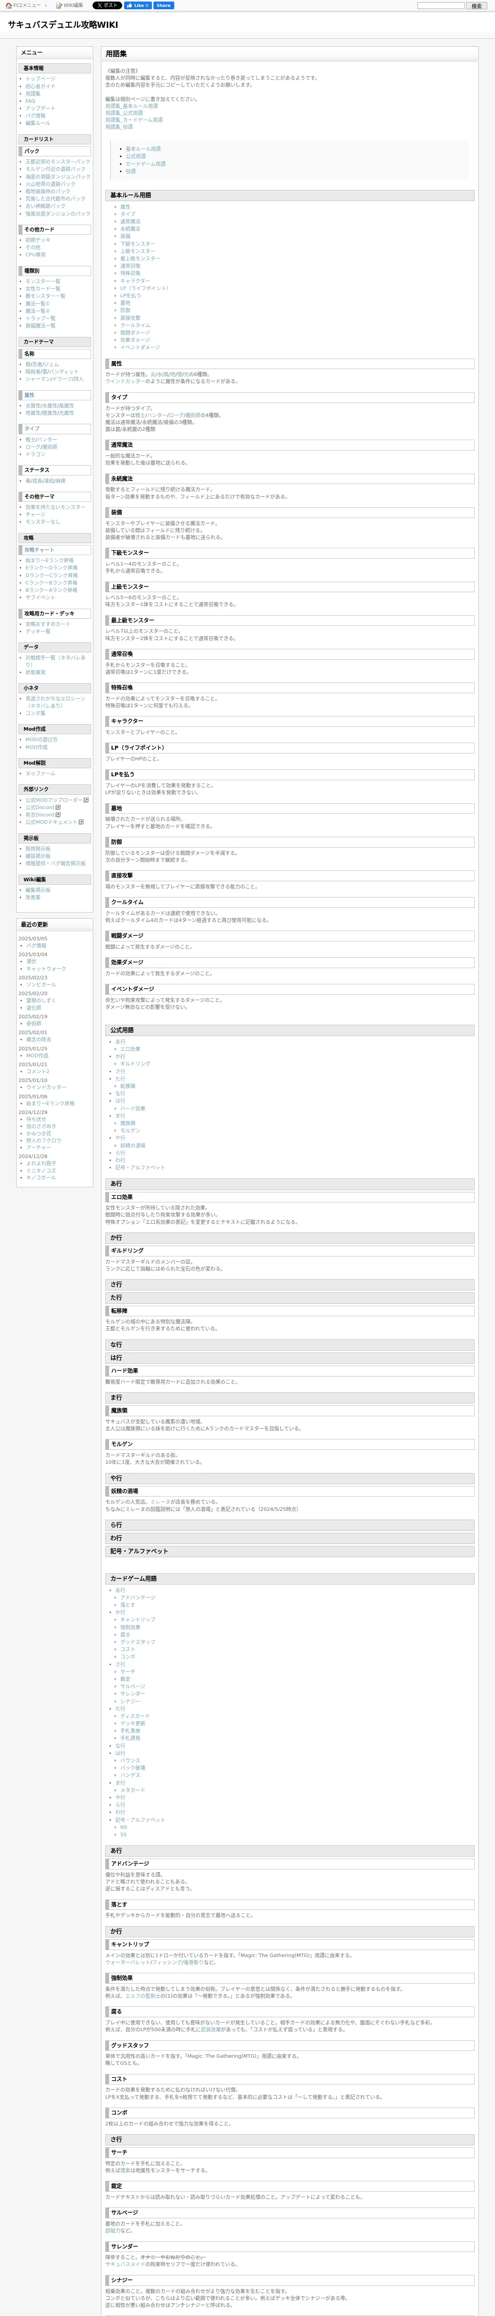Screen dimensions: 495x2316
Task: Open 毒/成長/凍結/麻痺 status link
Action: (x=45, y=481)
